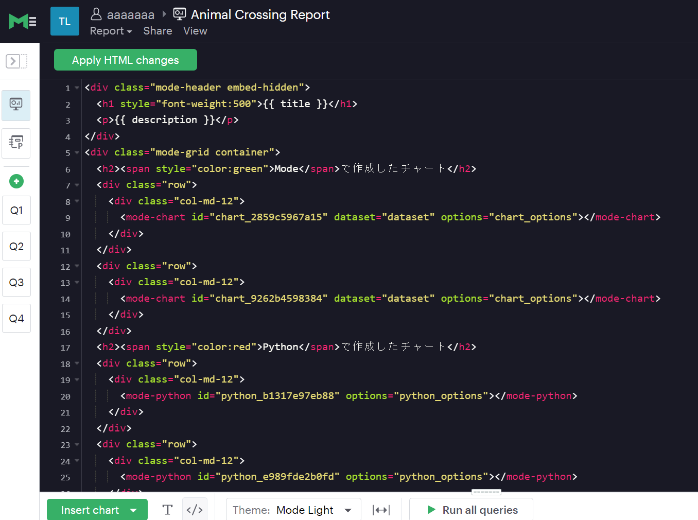Screen dimensions: 698x520
Task: Open the Q1 query
Action: (16, 210)
